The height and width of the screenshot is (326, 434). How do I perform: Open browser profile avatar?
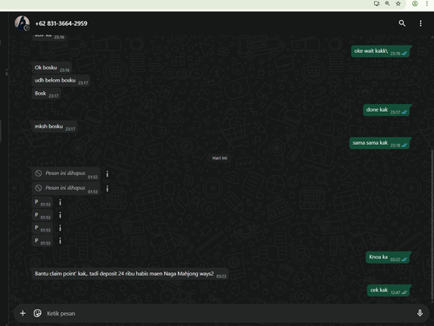tap(415, 3)
